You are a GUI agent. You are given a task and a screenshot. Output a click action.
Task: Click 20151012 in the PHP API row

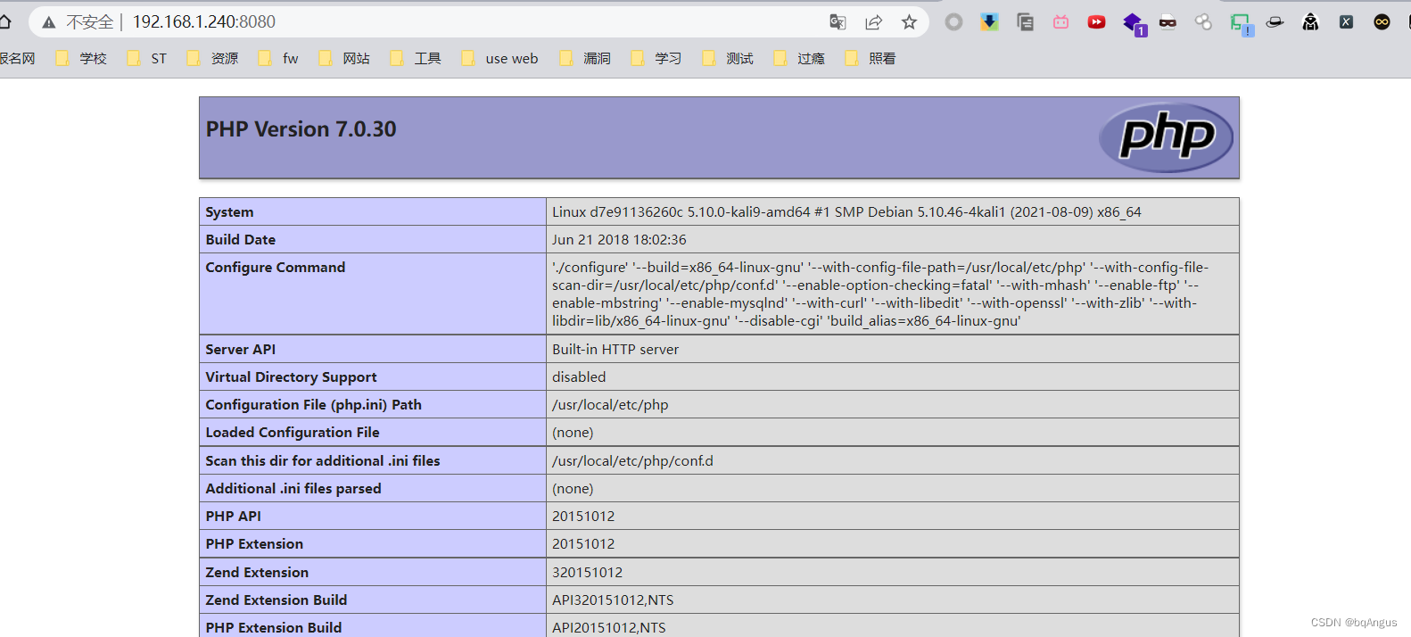click(583, 517)
